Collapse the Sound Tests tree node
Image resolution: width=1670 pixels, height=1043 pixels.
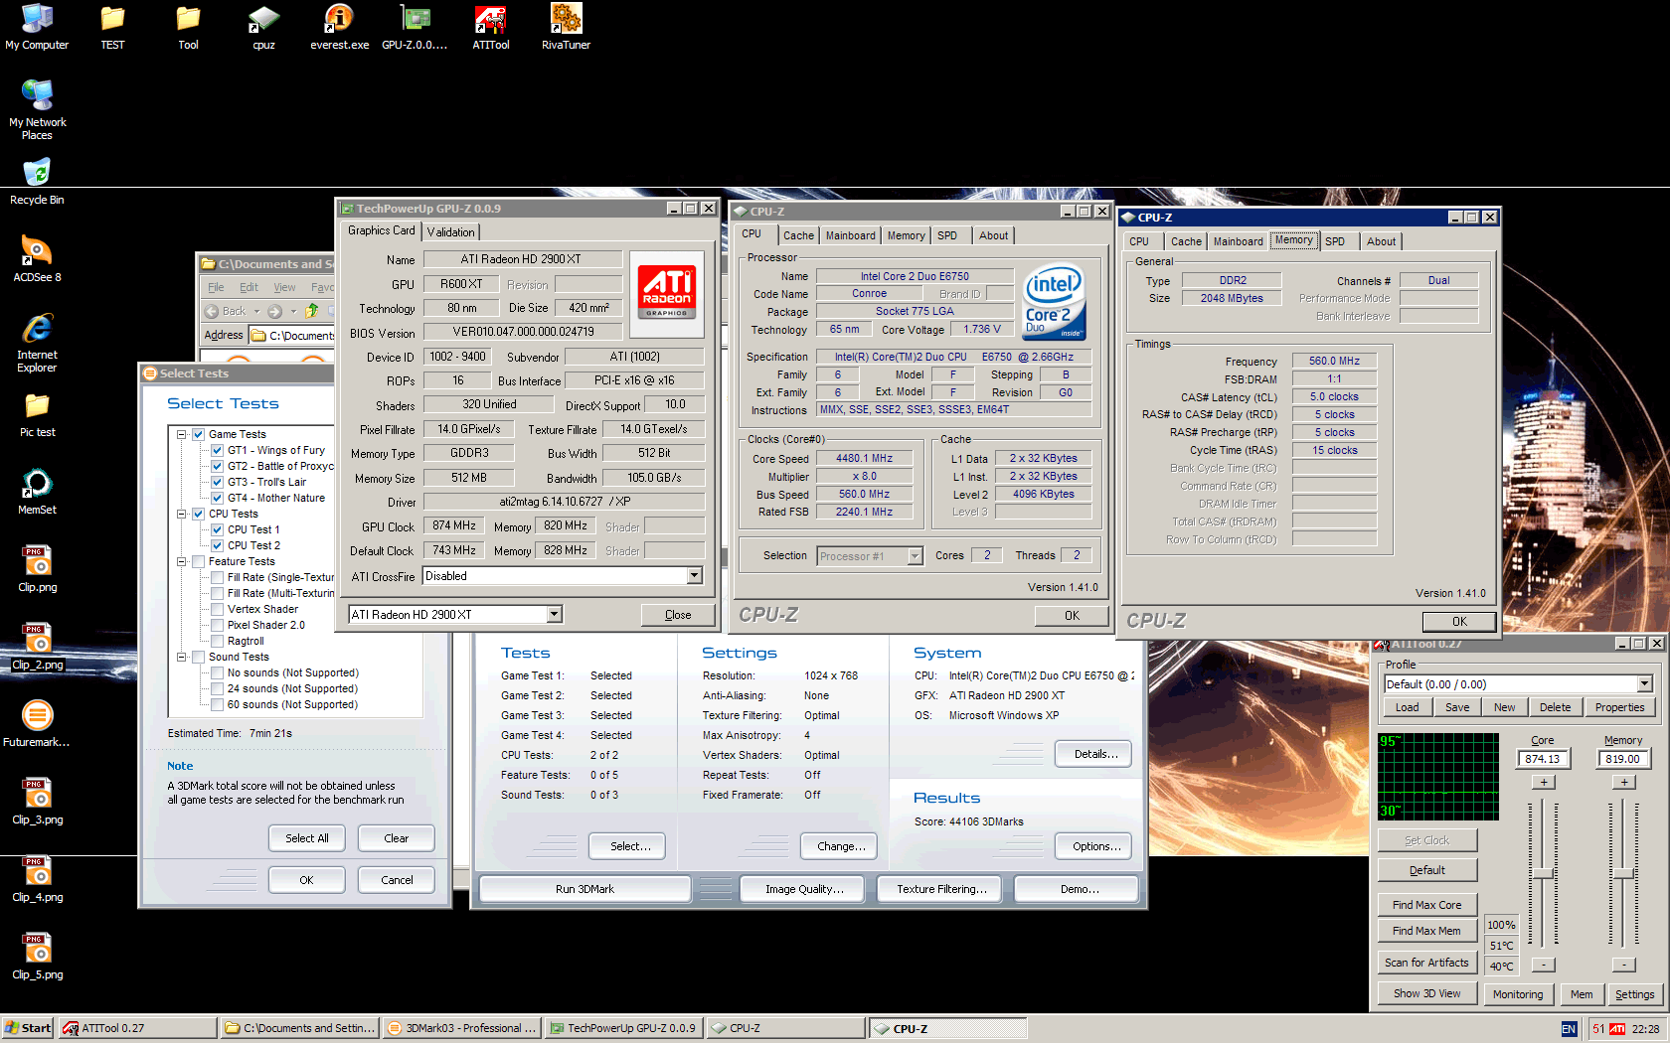[182, 657]
